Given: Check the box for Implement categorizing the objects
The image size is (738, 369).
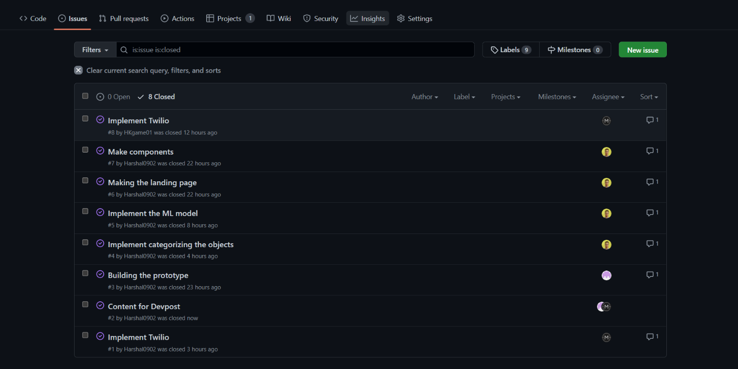Looking at the screenshot, I should tap(85, 242).
